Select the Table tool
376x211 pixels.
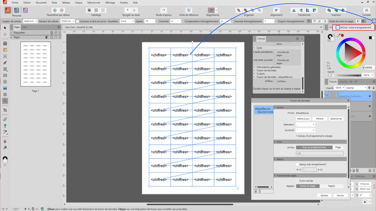(x=5, y=50)
